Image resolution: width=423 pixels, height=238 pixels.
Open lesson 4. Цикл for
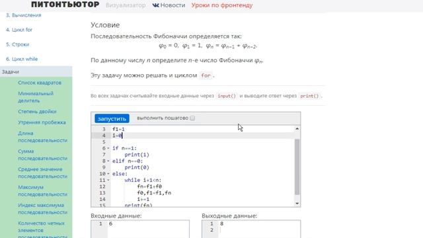click(x=19, y=30)
